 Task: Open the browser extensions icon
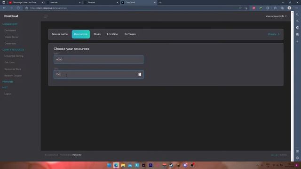click(x=268, y=8)
